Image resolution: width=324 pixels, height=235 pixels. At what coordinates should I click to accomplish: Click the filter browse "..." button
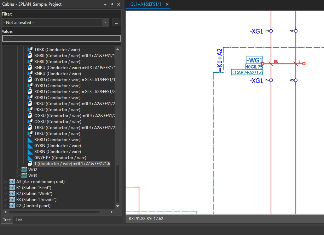coord(116,22)
